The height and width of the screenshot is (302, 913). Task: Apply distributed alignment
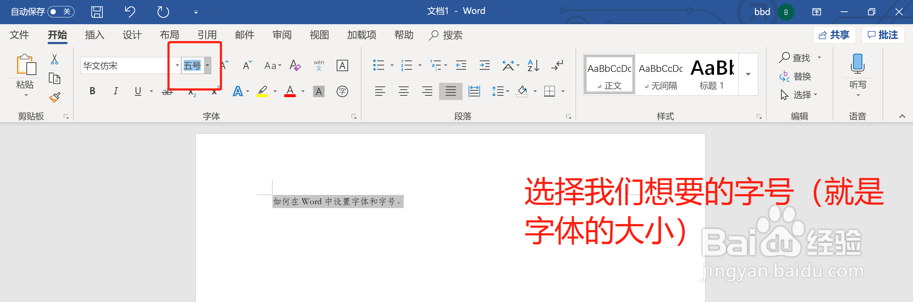pos(474,91)
